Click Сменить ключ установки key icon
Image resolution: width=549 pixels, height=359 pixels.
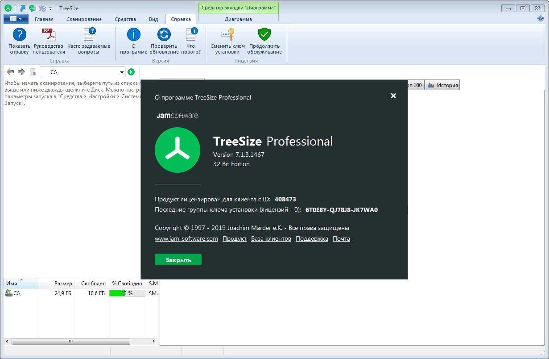pos(227,34)
